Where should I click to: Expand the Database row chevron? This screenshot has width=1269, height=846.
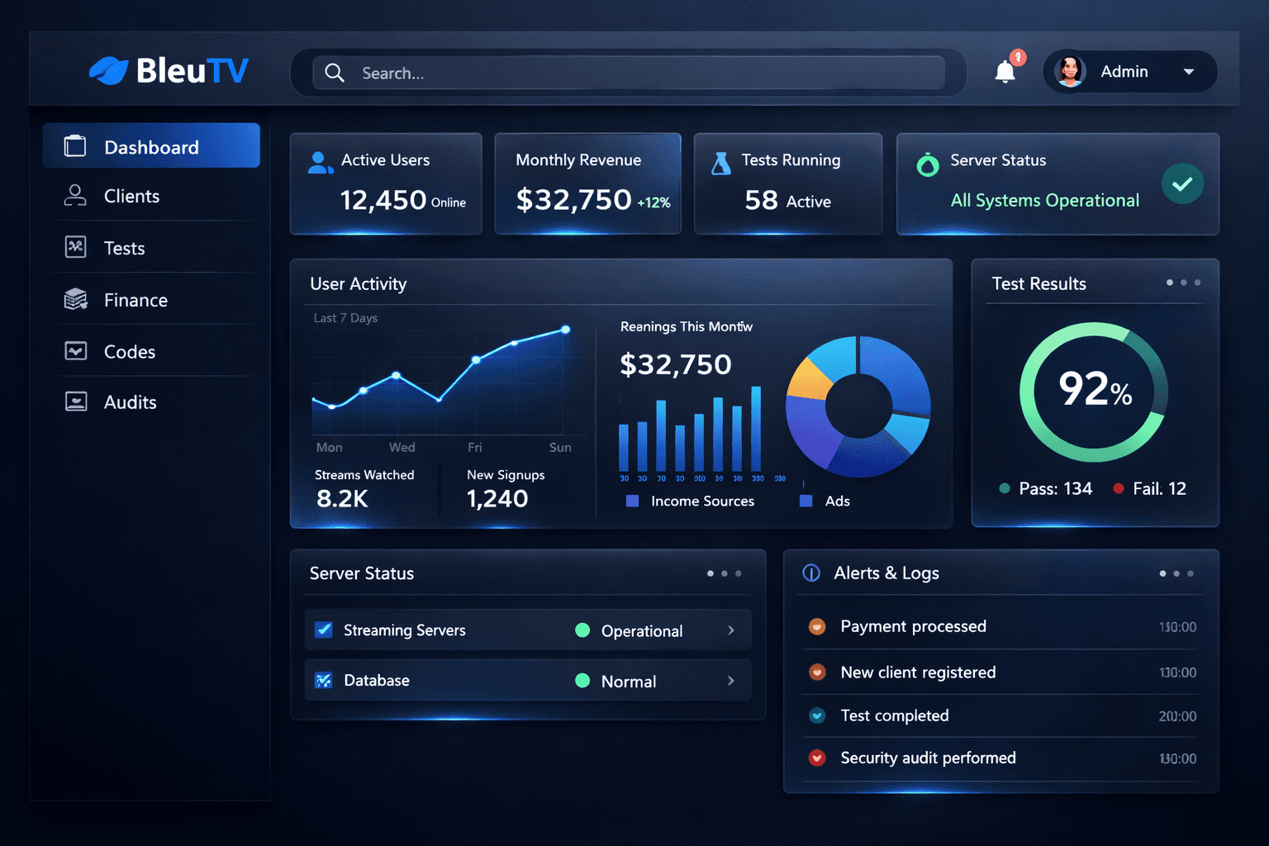pos(731,681)
